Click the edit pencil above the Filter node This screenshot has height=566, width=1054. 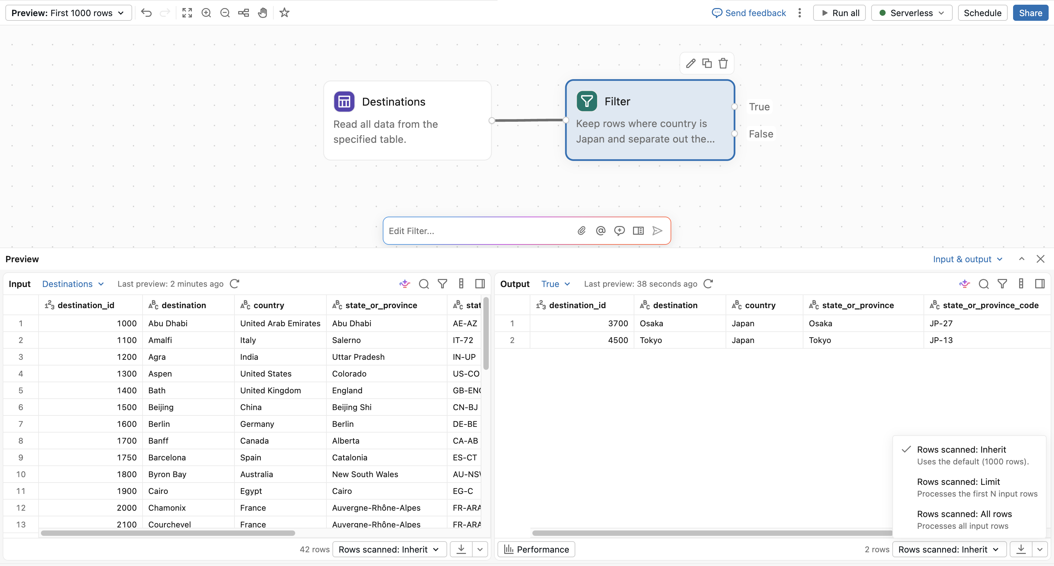[691, 63]
